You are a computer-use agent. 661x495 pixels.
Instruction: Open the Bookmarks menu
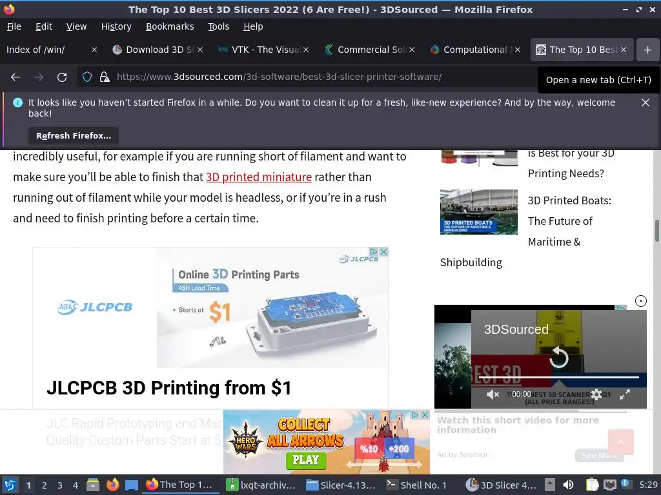(x=170, y=26)
